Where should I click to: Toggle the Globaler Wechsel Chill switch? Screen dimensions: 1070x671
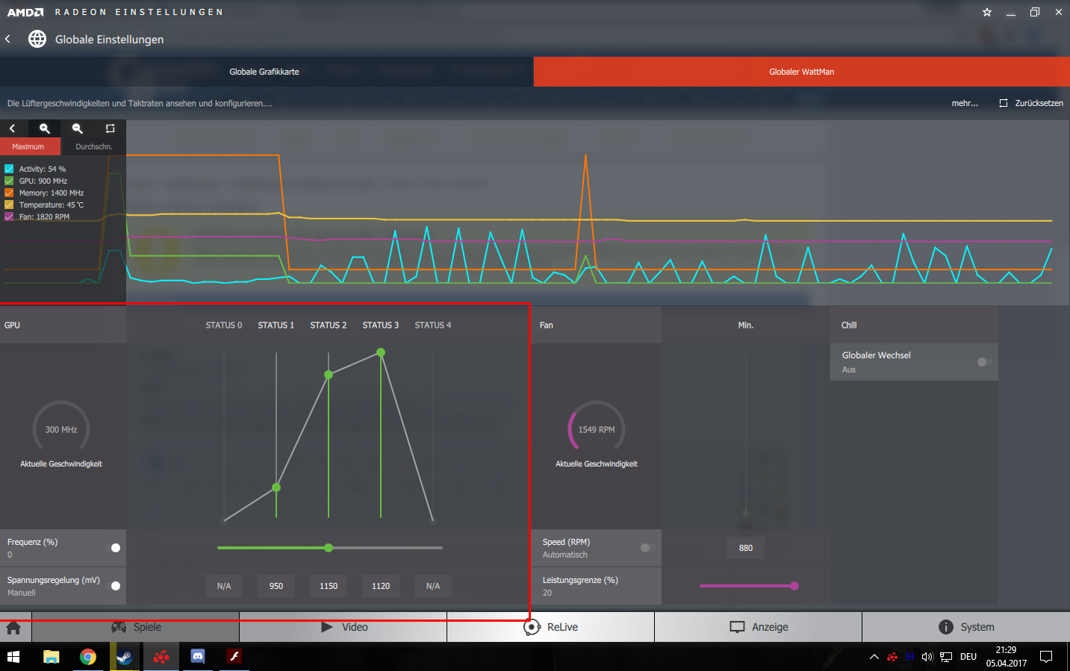(x=984, y=362)
